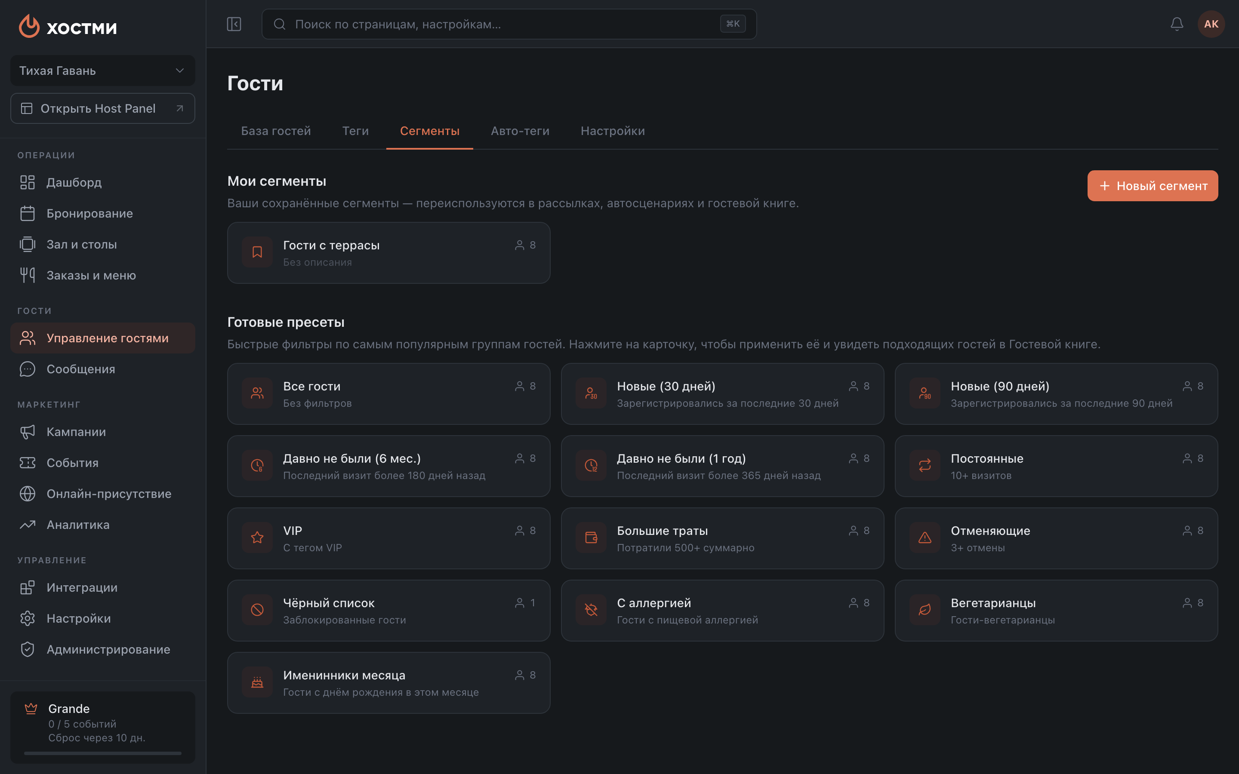Collapse the sidebar with the panel icon
Image resolution: width=1239 pixels, height=774 pixels.
[234, 24]
